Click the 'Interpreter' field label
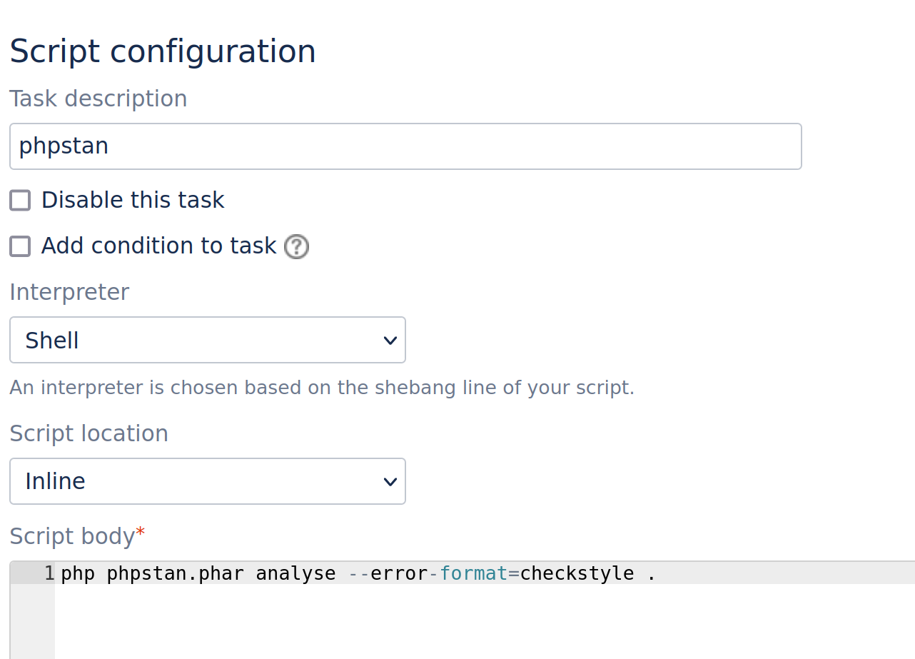915x659 pixels. pos(69,293)
